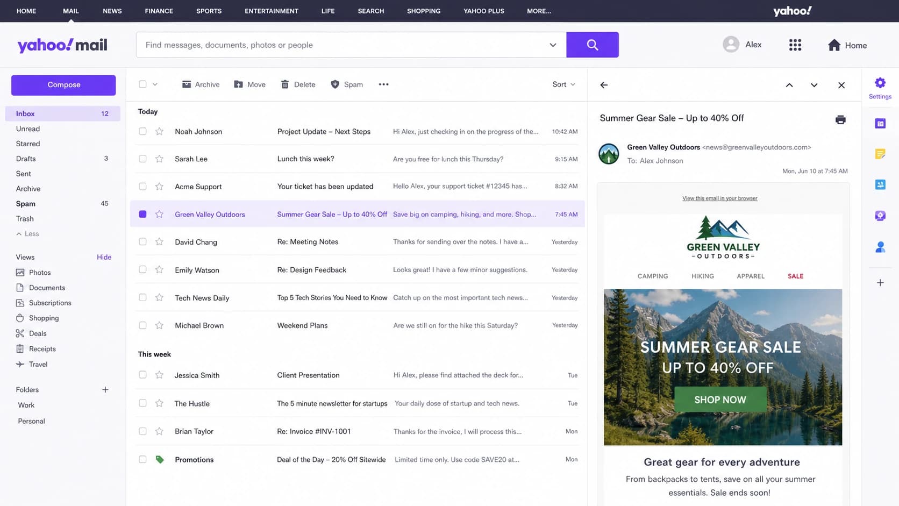
Task: Hide the Views section
Action: click(104, 257)
